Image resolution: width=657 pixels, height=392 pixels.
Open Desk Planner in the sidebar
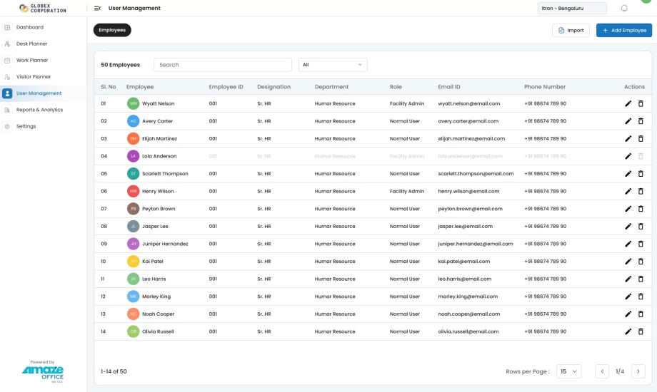(31, 44)
